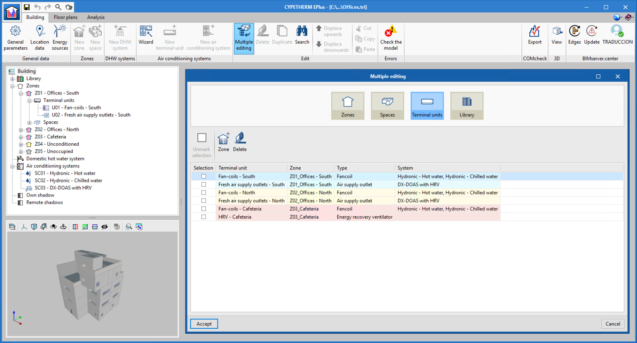Image resolution: width=637 pixels, height=343 pixels.
Task: Expand the Z02 - Offices - North node
Action: pyautogui.click(x=21, y=130)
